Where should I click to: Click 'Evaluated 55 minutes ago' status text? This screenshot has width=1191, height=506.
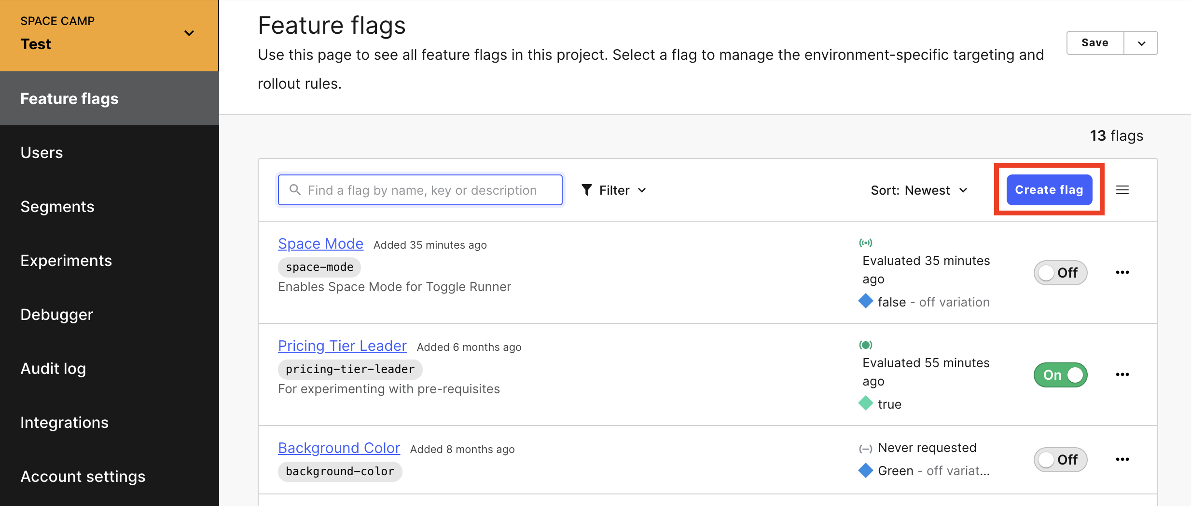point(926,372)
